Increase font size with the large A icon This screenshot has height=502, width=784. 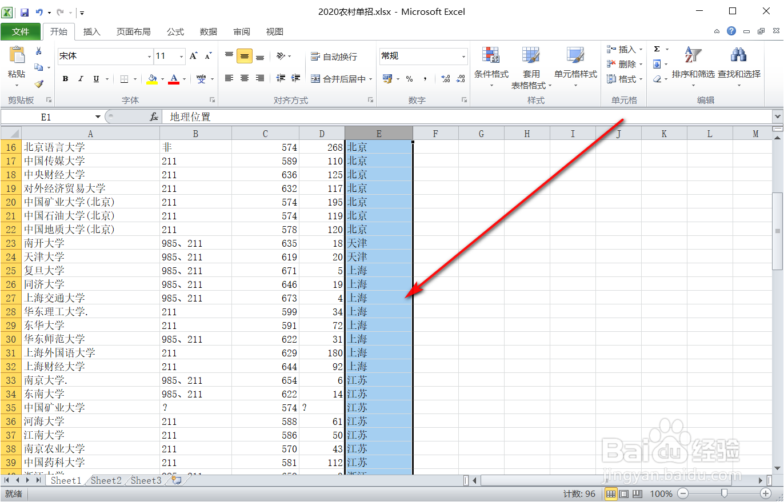(194, 56)
